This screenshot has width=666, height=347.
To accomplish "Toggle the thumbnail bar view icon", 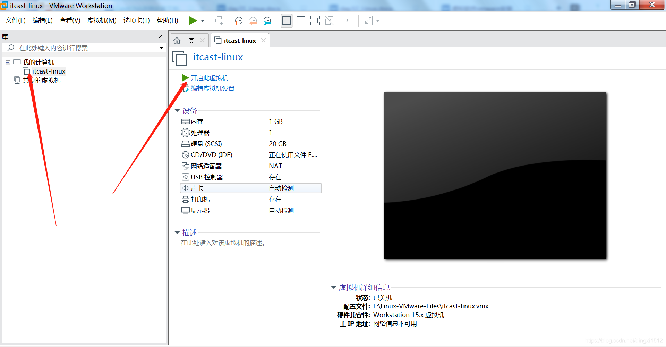I will click(x=301, y=21).
